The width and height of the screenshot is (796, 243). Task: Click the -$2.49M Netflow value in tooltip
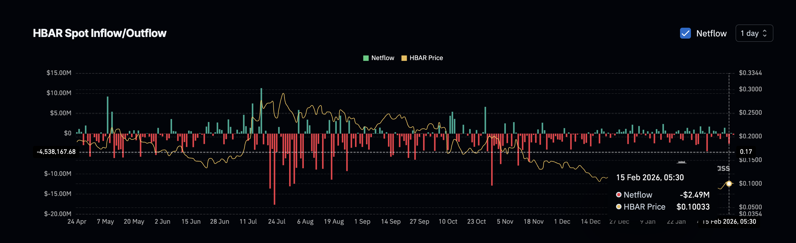coord(695,195)
